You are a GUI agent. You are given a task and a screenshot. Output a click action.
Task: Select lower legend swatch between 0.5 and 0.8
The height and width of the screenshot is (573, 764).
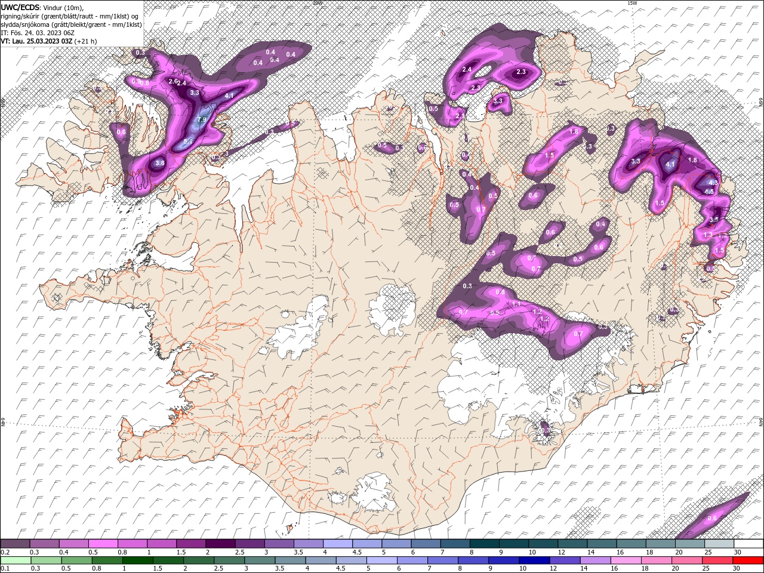(76, 560)
